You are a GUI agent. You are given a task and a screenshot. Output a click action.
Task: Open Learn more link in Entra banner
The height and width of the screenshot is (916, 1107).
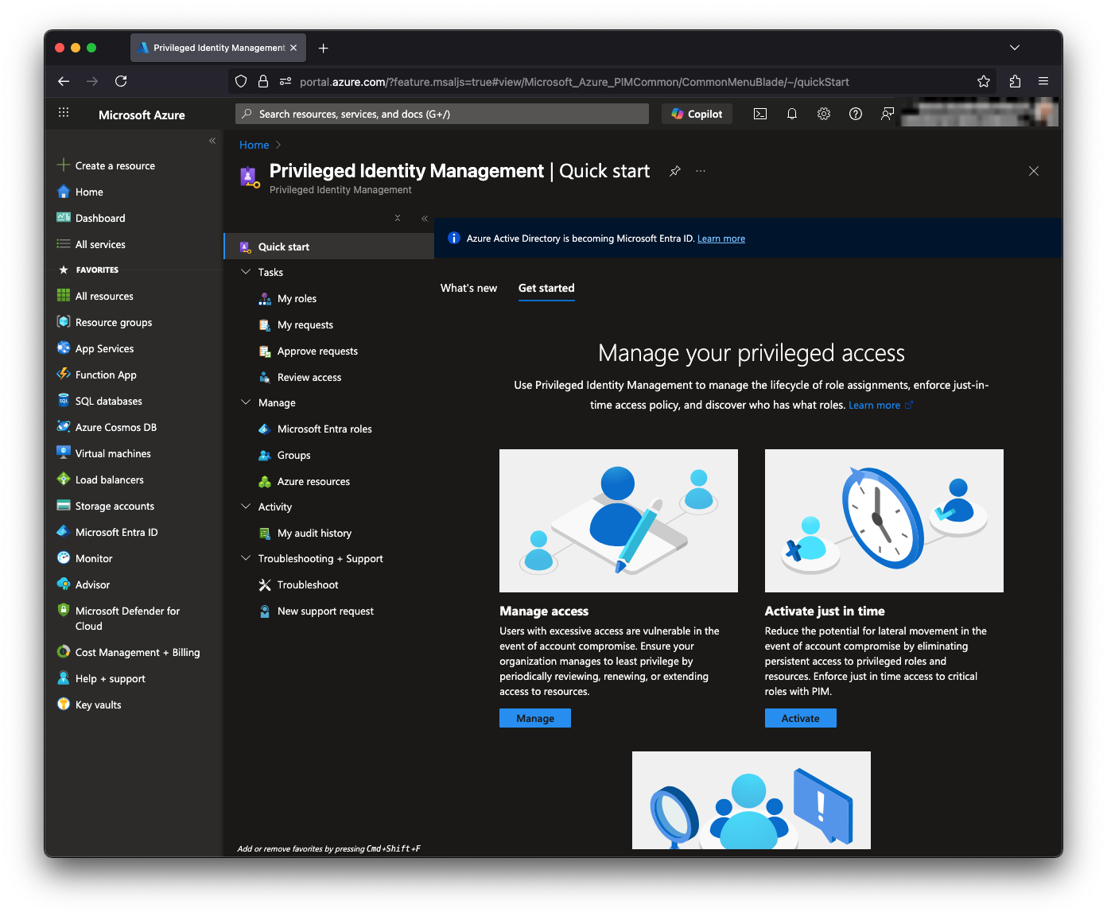721,239
